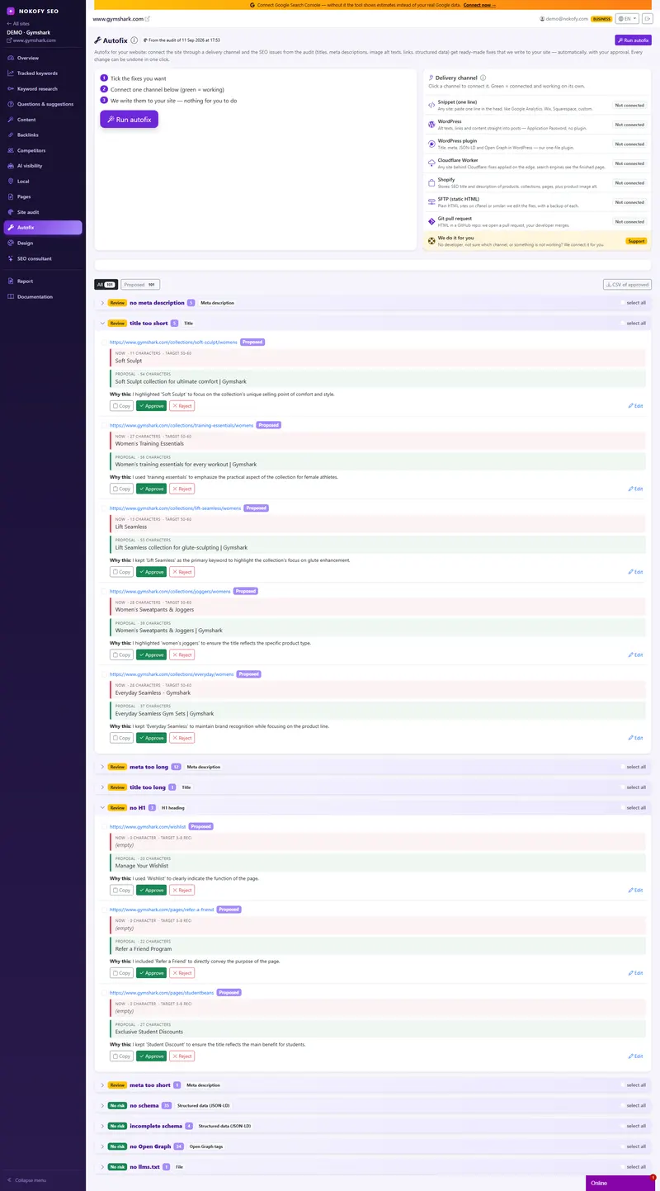Click the Keyword research sidebar icon
The image size is (660, 1191).
tap(11, 88)
